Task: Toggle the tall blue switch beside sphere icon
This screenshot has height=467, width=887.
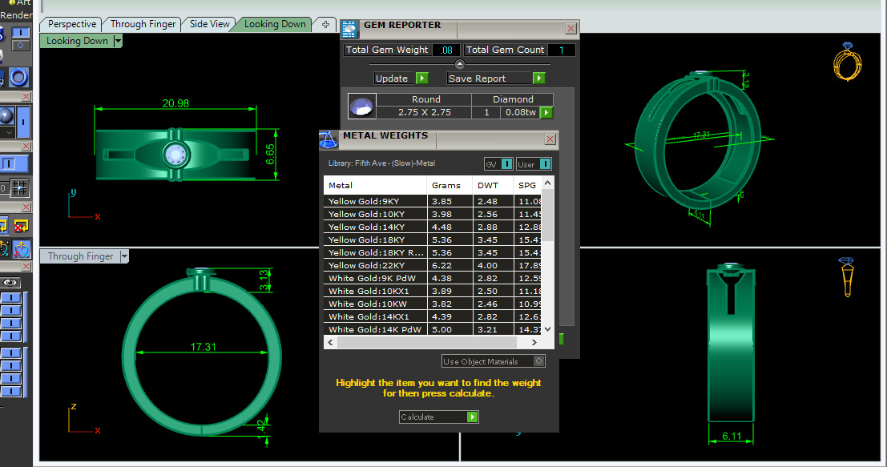Action: click(x=23, y=122)
